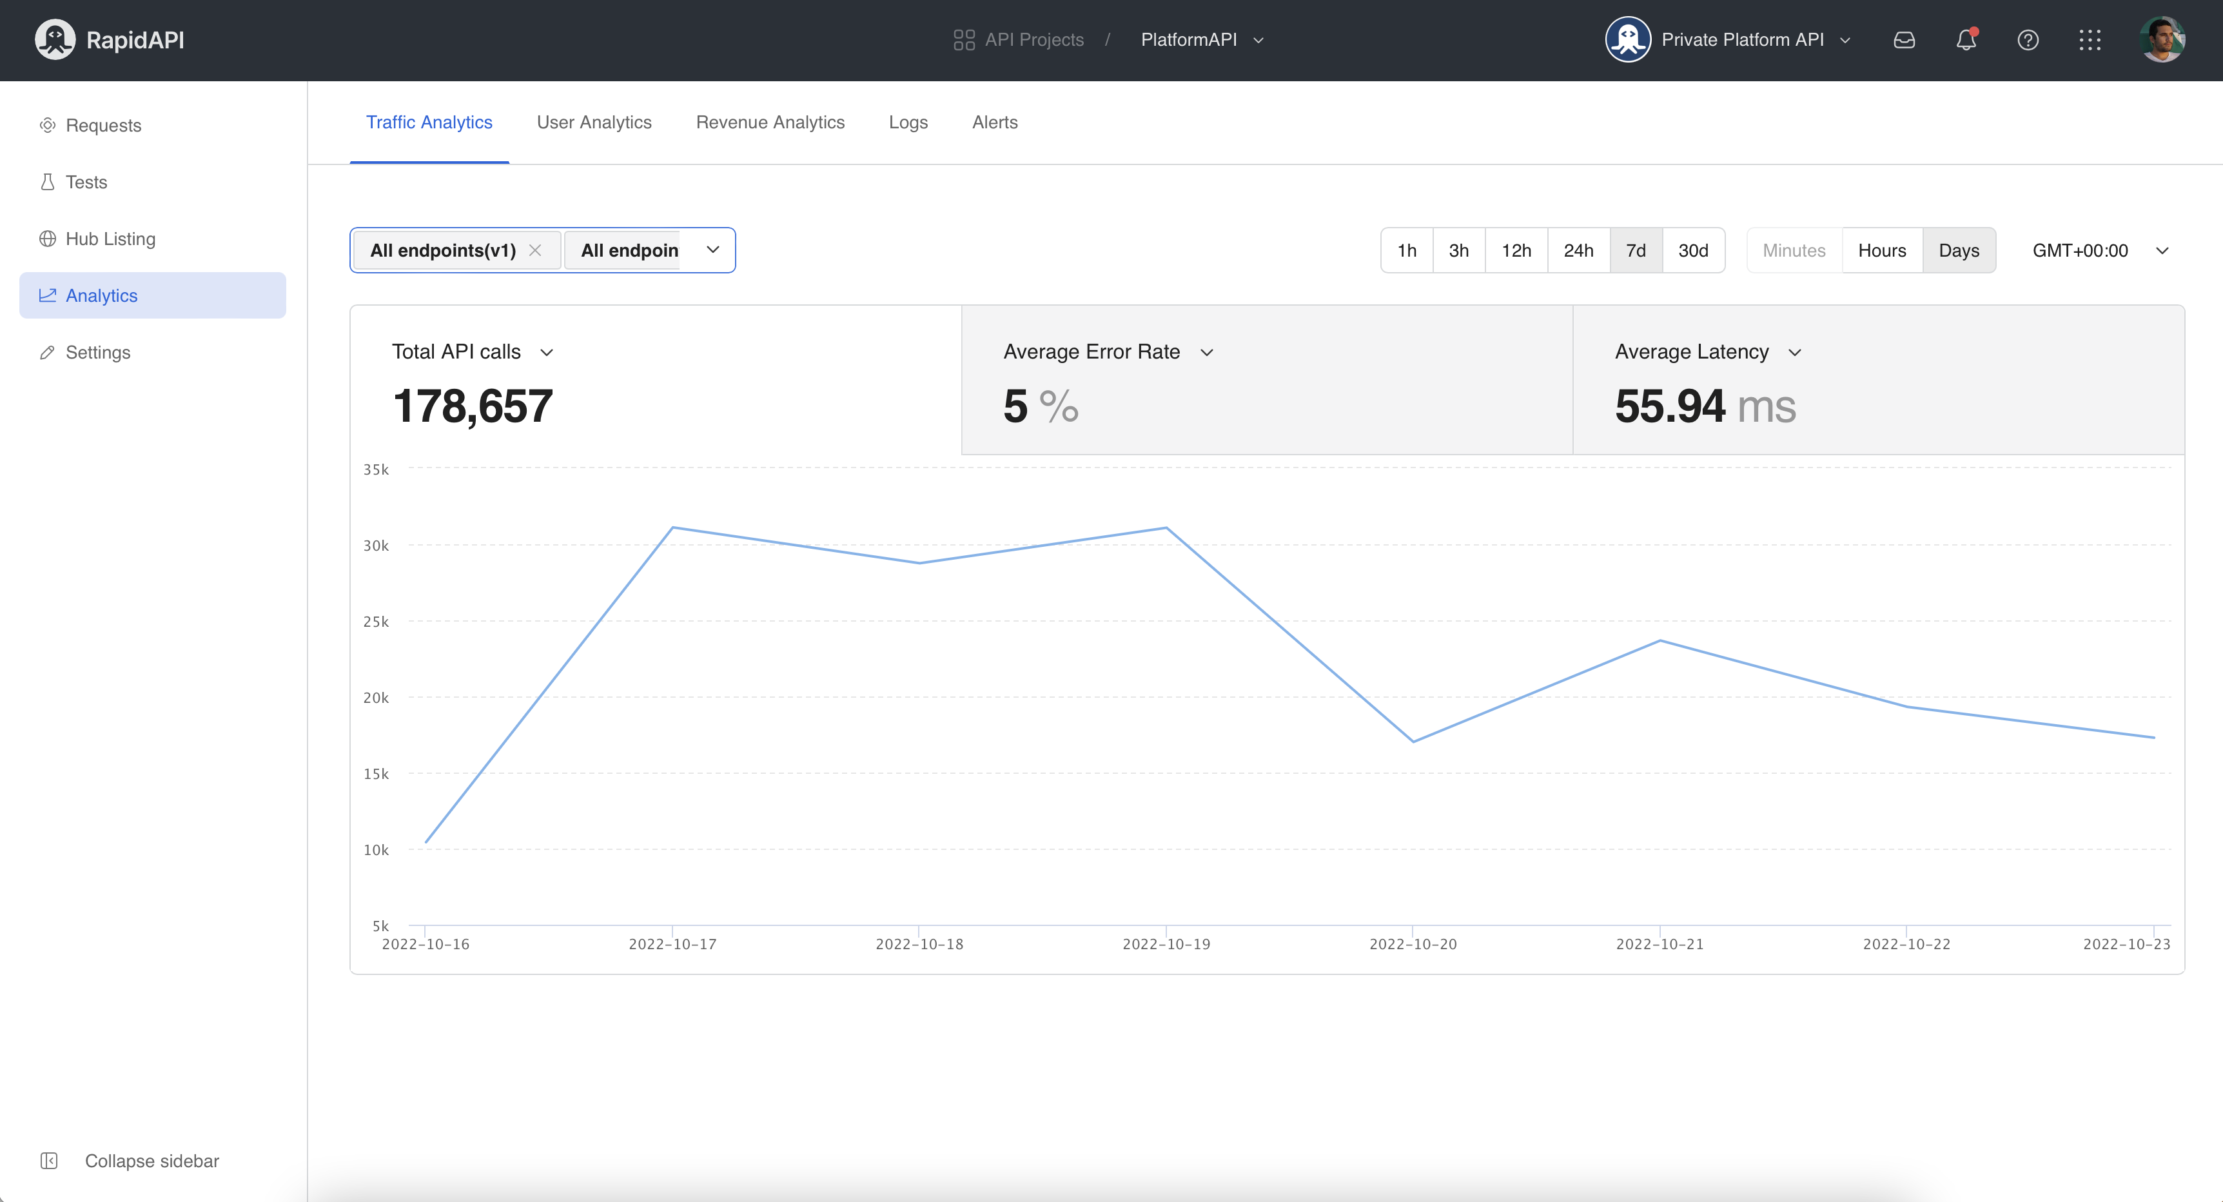Click the RapidAPI octopus logo

55,40
